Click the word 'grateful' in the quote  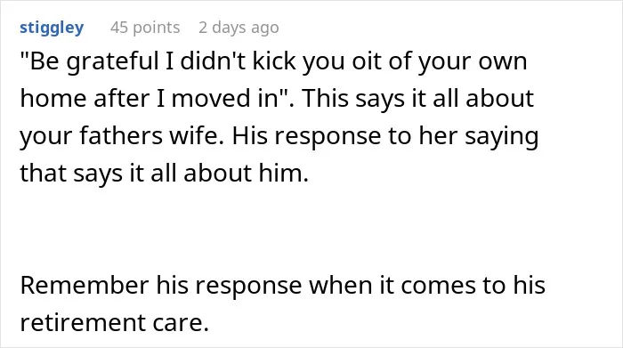[x=113, y=62]
